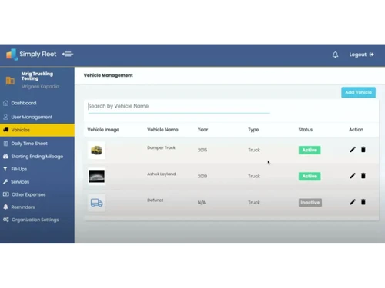The height and width of the screenshot is (288, 385).
Task: Click the Starting Ending Mileage gauge icon
Action: pyautogui.click(x=5, y=157)
